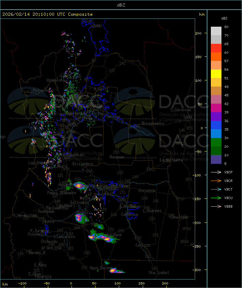This screenshot has width=242, height=288.
Task: Click the Pincheira map label
Action: (37, 234)
